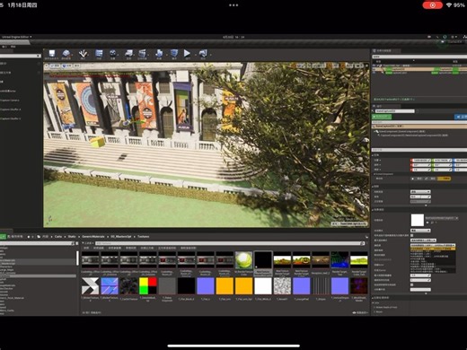
Task: Click the clapperboard toolbar icon
Action: coord(142,54)
